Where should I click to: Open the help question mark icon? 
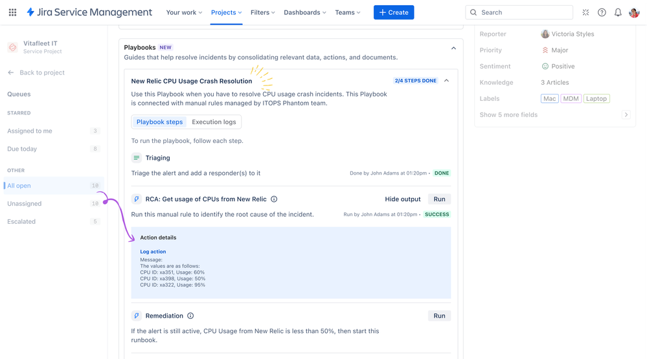[602, 12]
